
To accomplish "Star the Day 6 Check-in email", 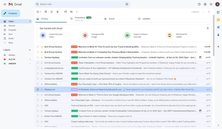I will [42, 116].
